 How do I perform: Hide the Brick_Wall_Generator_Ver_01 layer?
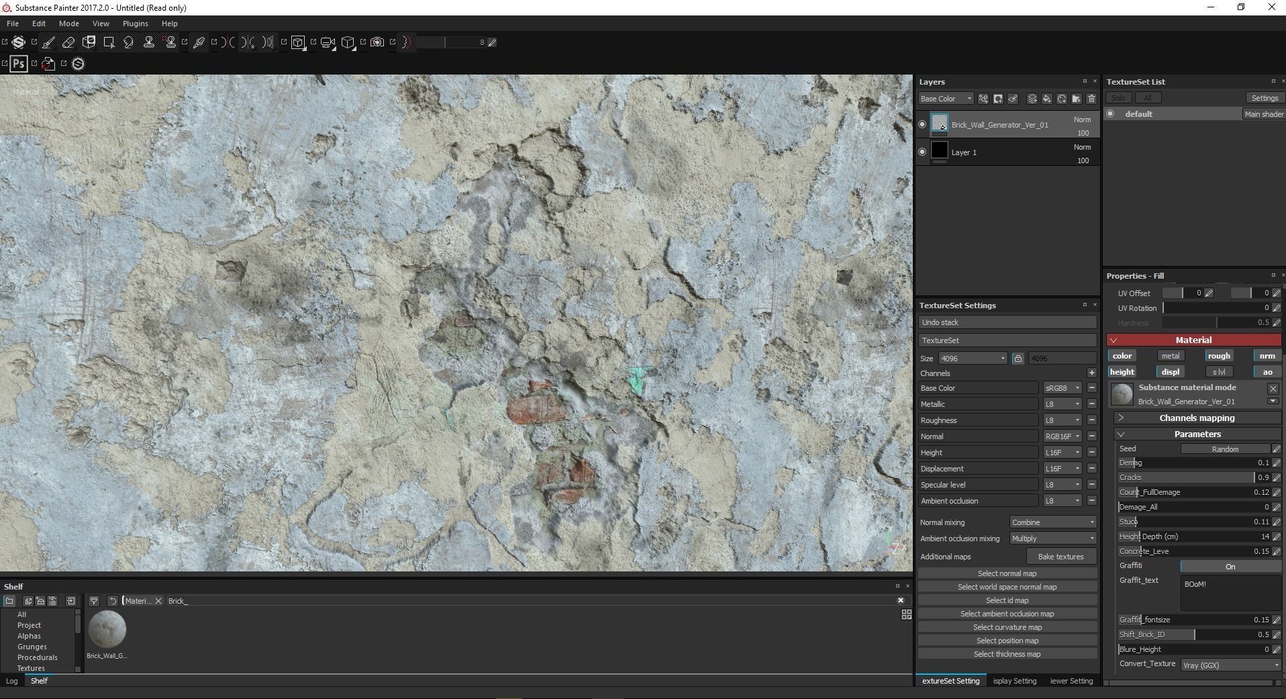pyautogui.click(x=922, y=124)
